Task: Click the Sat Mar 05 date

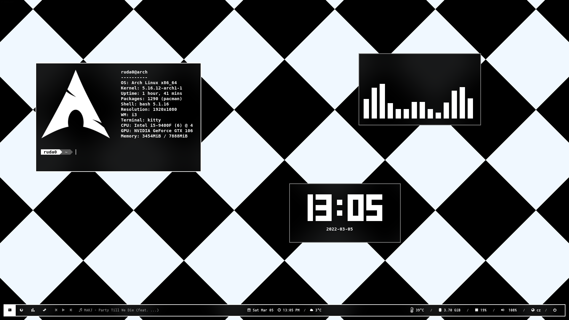Action: (263, 310)
